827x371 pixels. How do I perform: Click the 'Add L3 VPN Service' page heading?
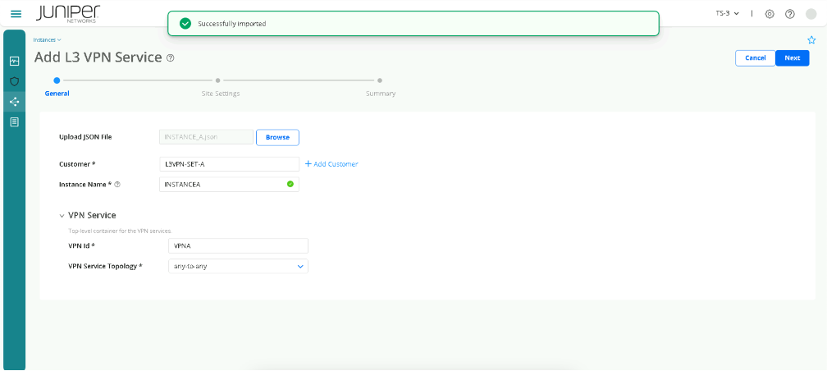coord(98,57)
